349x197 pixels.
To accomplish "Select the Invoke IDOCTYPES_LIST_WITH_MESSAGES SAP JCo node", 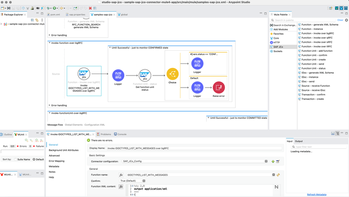I will 84,81.
